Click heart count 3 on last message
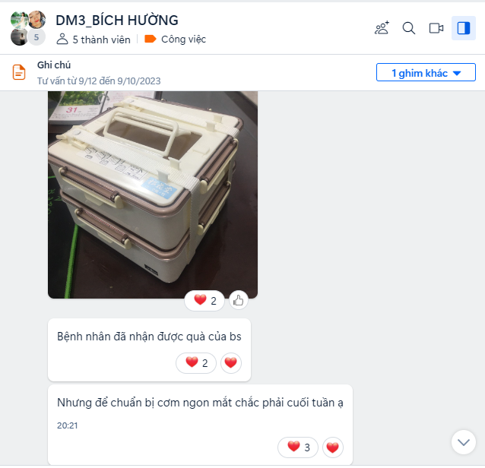Screen dimensions: 485x468 click(x=298, y=447)
